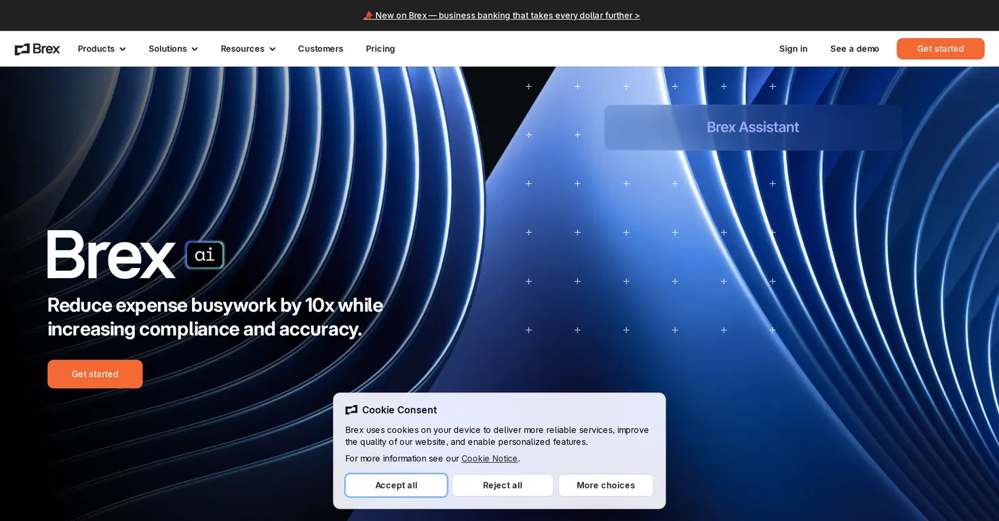Expand the Products dropdown menu
This screenshot has width=999, height=521.
pos(102,49)
